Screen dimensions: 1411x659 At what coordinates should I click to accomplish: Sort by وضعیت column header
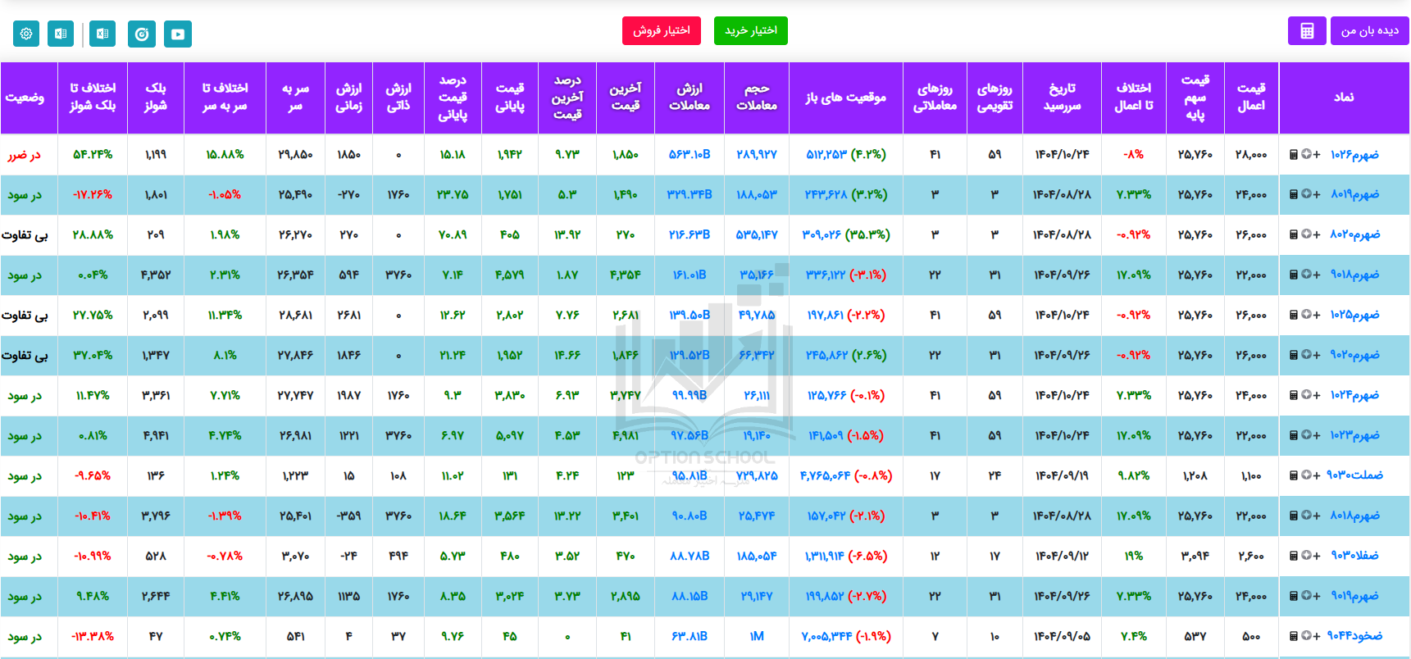pos(25,97)
